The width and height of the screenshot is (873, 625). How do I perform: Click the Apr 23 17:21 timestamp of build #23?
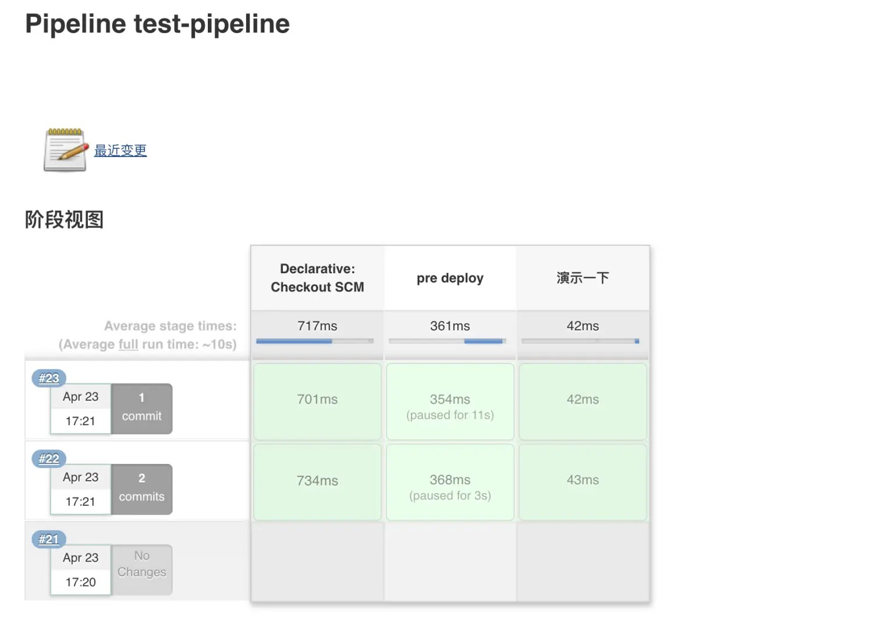[x=80, y=409]
